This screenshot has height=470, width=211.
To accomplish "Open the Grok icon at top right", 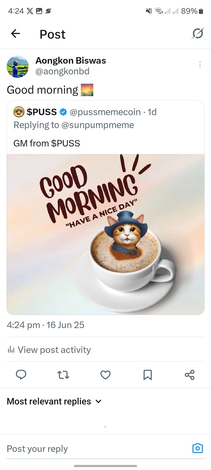I will (x=197, y=33).
